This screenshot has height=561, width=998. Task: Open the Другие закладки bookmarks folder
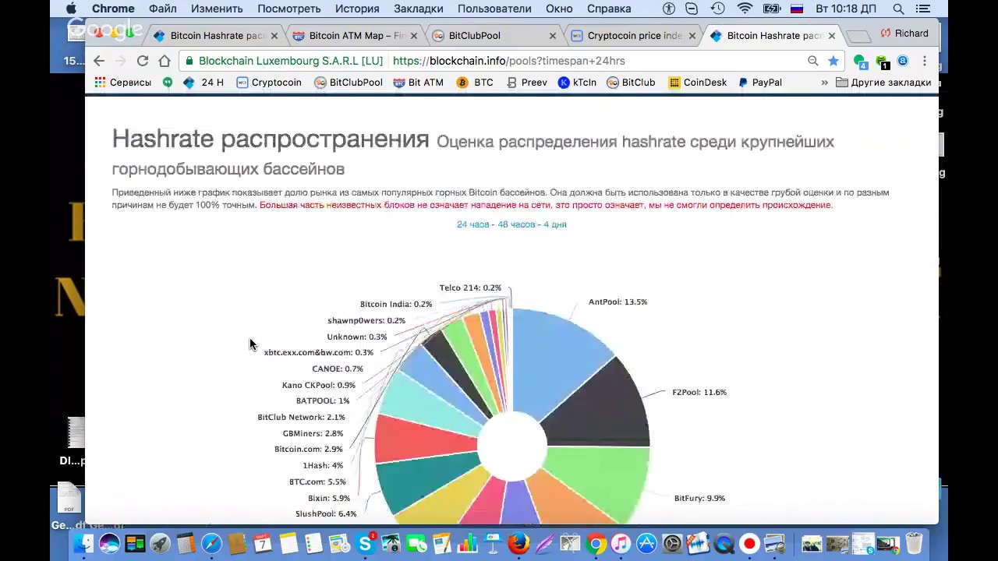coord(883,83)
